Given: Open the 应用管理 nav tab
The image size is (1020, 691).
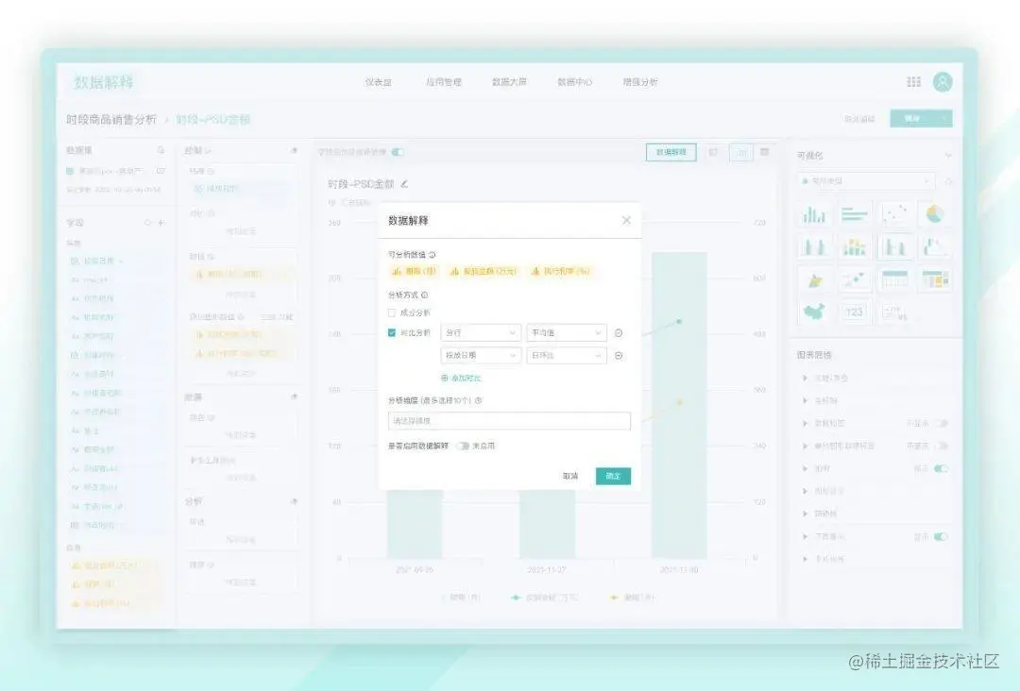Looking at the screenshot, I should click(x=444, y=82).
